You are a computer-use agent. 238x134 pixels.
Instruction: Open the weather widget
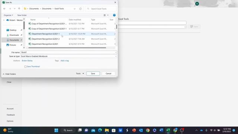[8, 130]
